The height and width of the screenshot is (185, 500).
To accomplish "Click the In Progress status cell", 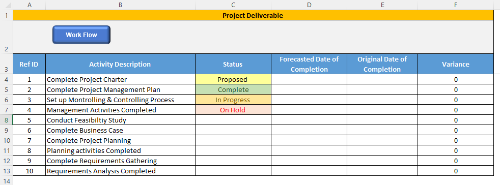I will (x=233, y=100).
